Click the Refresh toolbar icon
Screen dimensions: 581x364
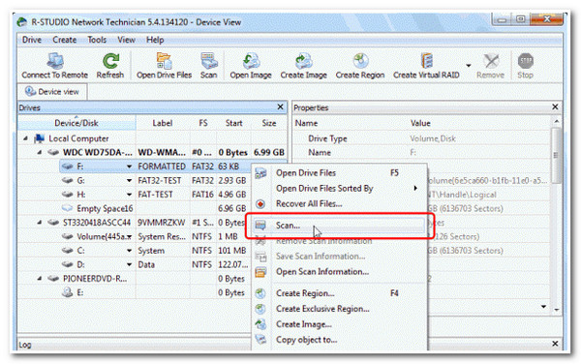[x=110, y=66]
